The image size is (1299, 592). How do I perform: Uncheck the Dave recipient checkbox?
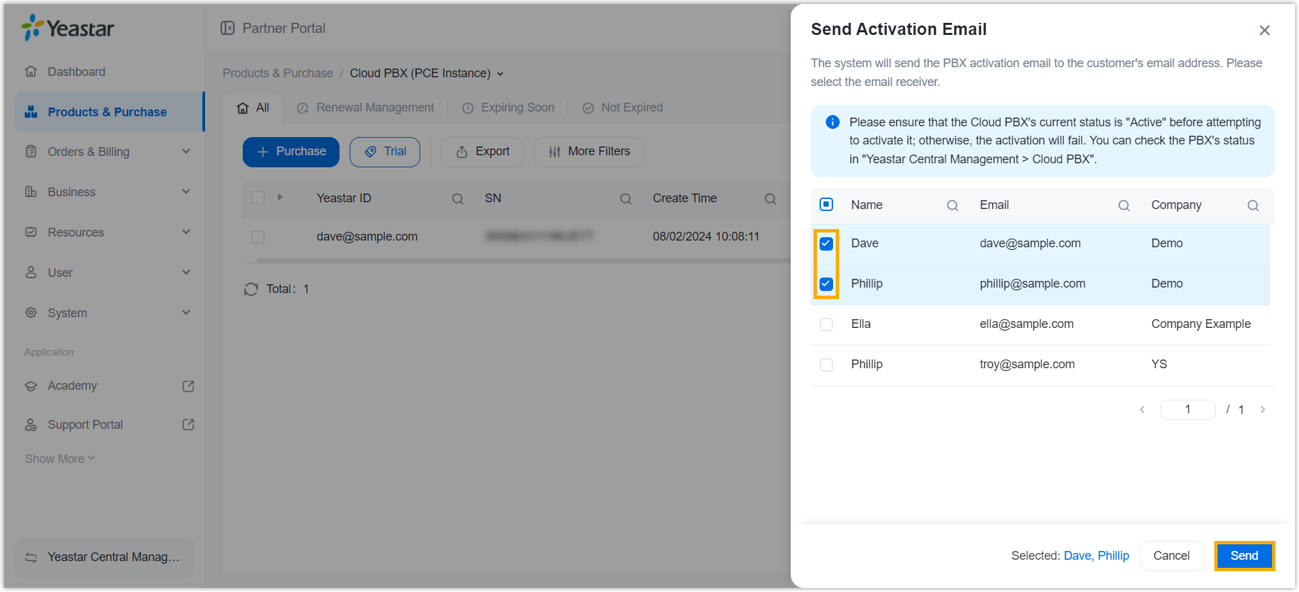click(826, 243)
